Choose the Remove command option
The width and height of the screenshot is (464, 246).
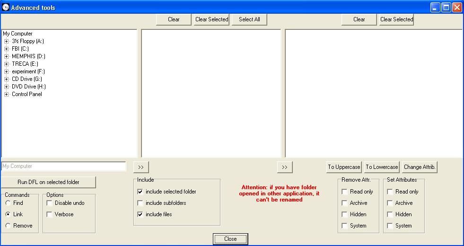tap(8, 226)
